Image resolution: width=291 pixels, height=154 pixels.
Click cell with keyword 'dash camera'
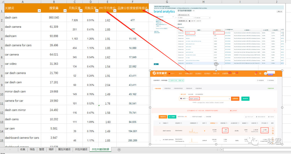23,27
